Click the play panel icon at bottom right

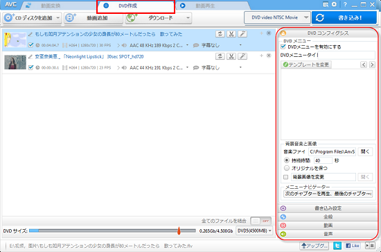370,246
